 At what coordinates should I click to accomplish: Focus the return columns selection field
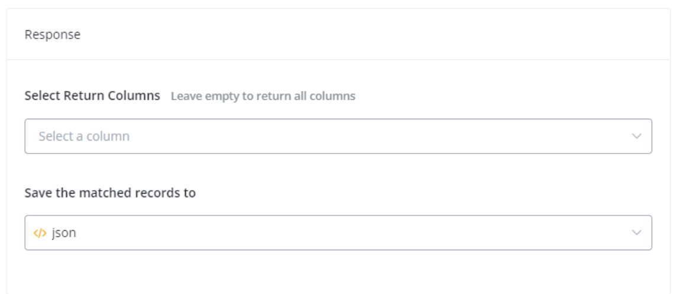coord(338,136)
